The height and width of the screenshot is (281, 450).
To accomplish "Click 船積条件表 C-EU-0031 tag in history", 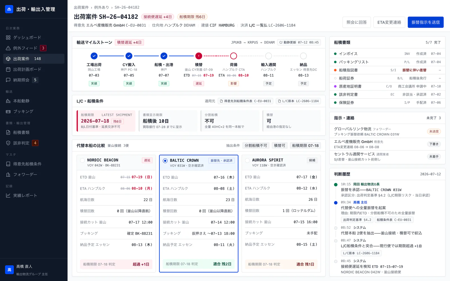I will coord(394,220).
